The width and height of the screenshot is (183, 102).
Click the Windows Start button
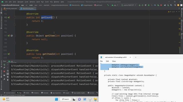tap(56, 99)
